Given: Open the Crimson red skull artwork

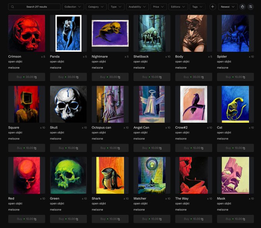Looking at the screenshot, I should pos(26,33).
